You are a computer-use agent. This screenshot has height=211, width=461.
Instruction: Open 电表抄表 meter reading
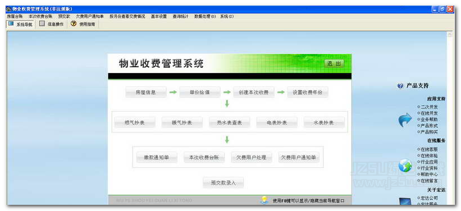(x=277, y=122)
